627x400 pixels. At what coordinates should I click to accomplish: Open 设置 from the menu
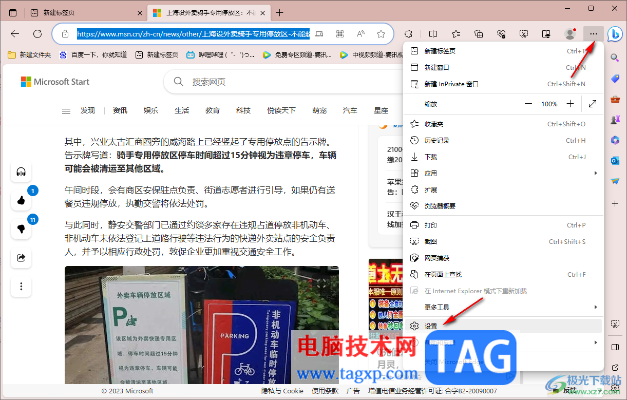coord(504,326)
